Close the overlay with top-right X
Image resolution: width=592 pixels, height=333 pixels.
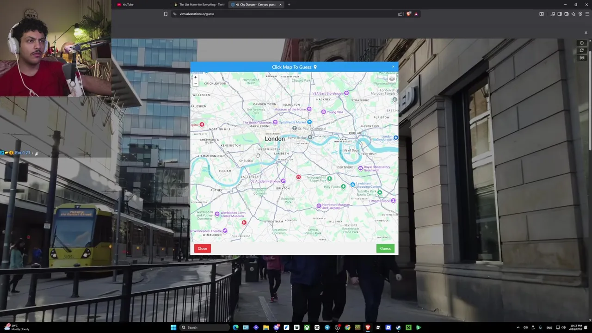click(x=586, y=33)
